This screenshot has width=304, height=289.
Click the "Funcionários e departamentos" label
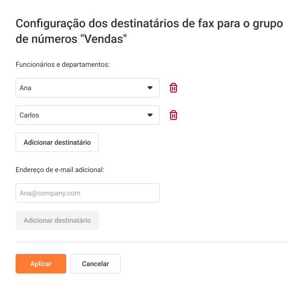(63, 64)
